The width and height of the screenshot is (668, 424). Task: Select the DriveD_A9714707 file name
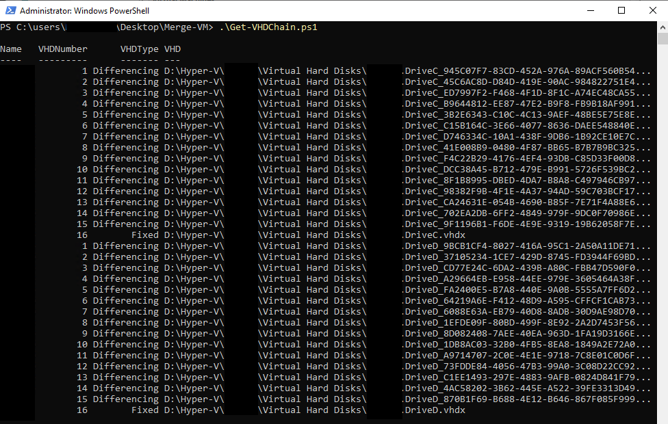[526, 356]
